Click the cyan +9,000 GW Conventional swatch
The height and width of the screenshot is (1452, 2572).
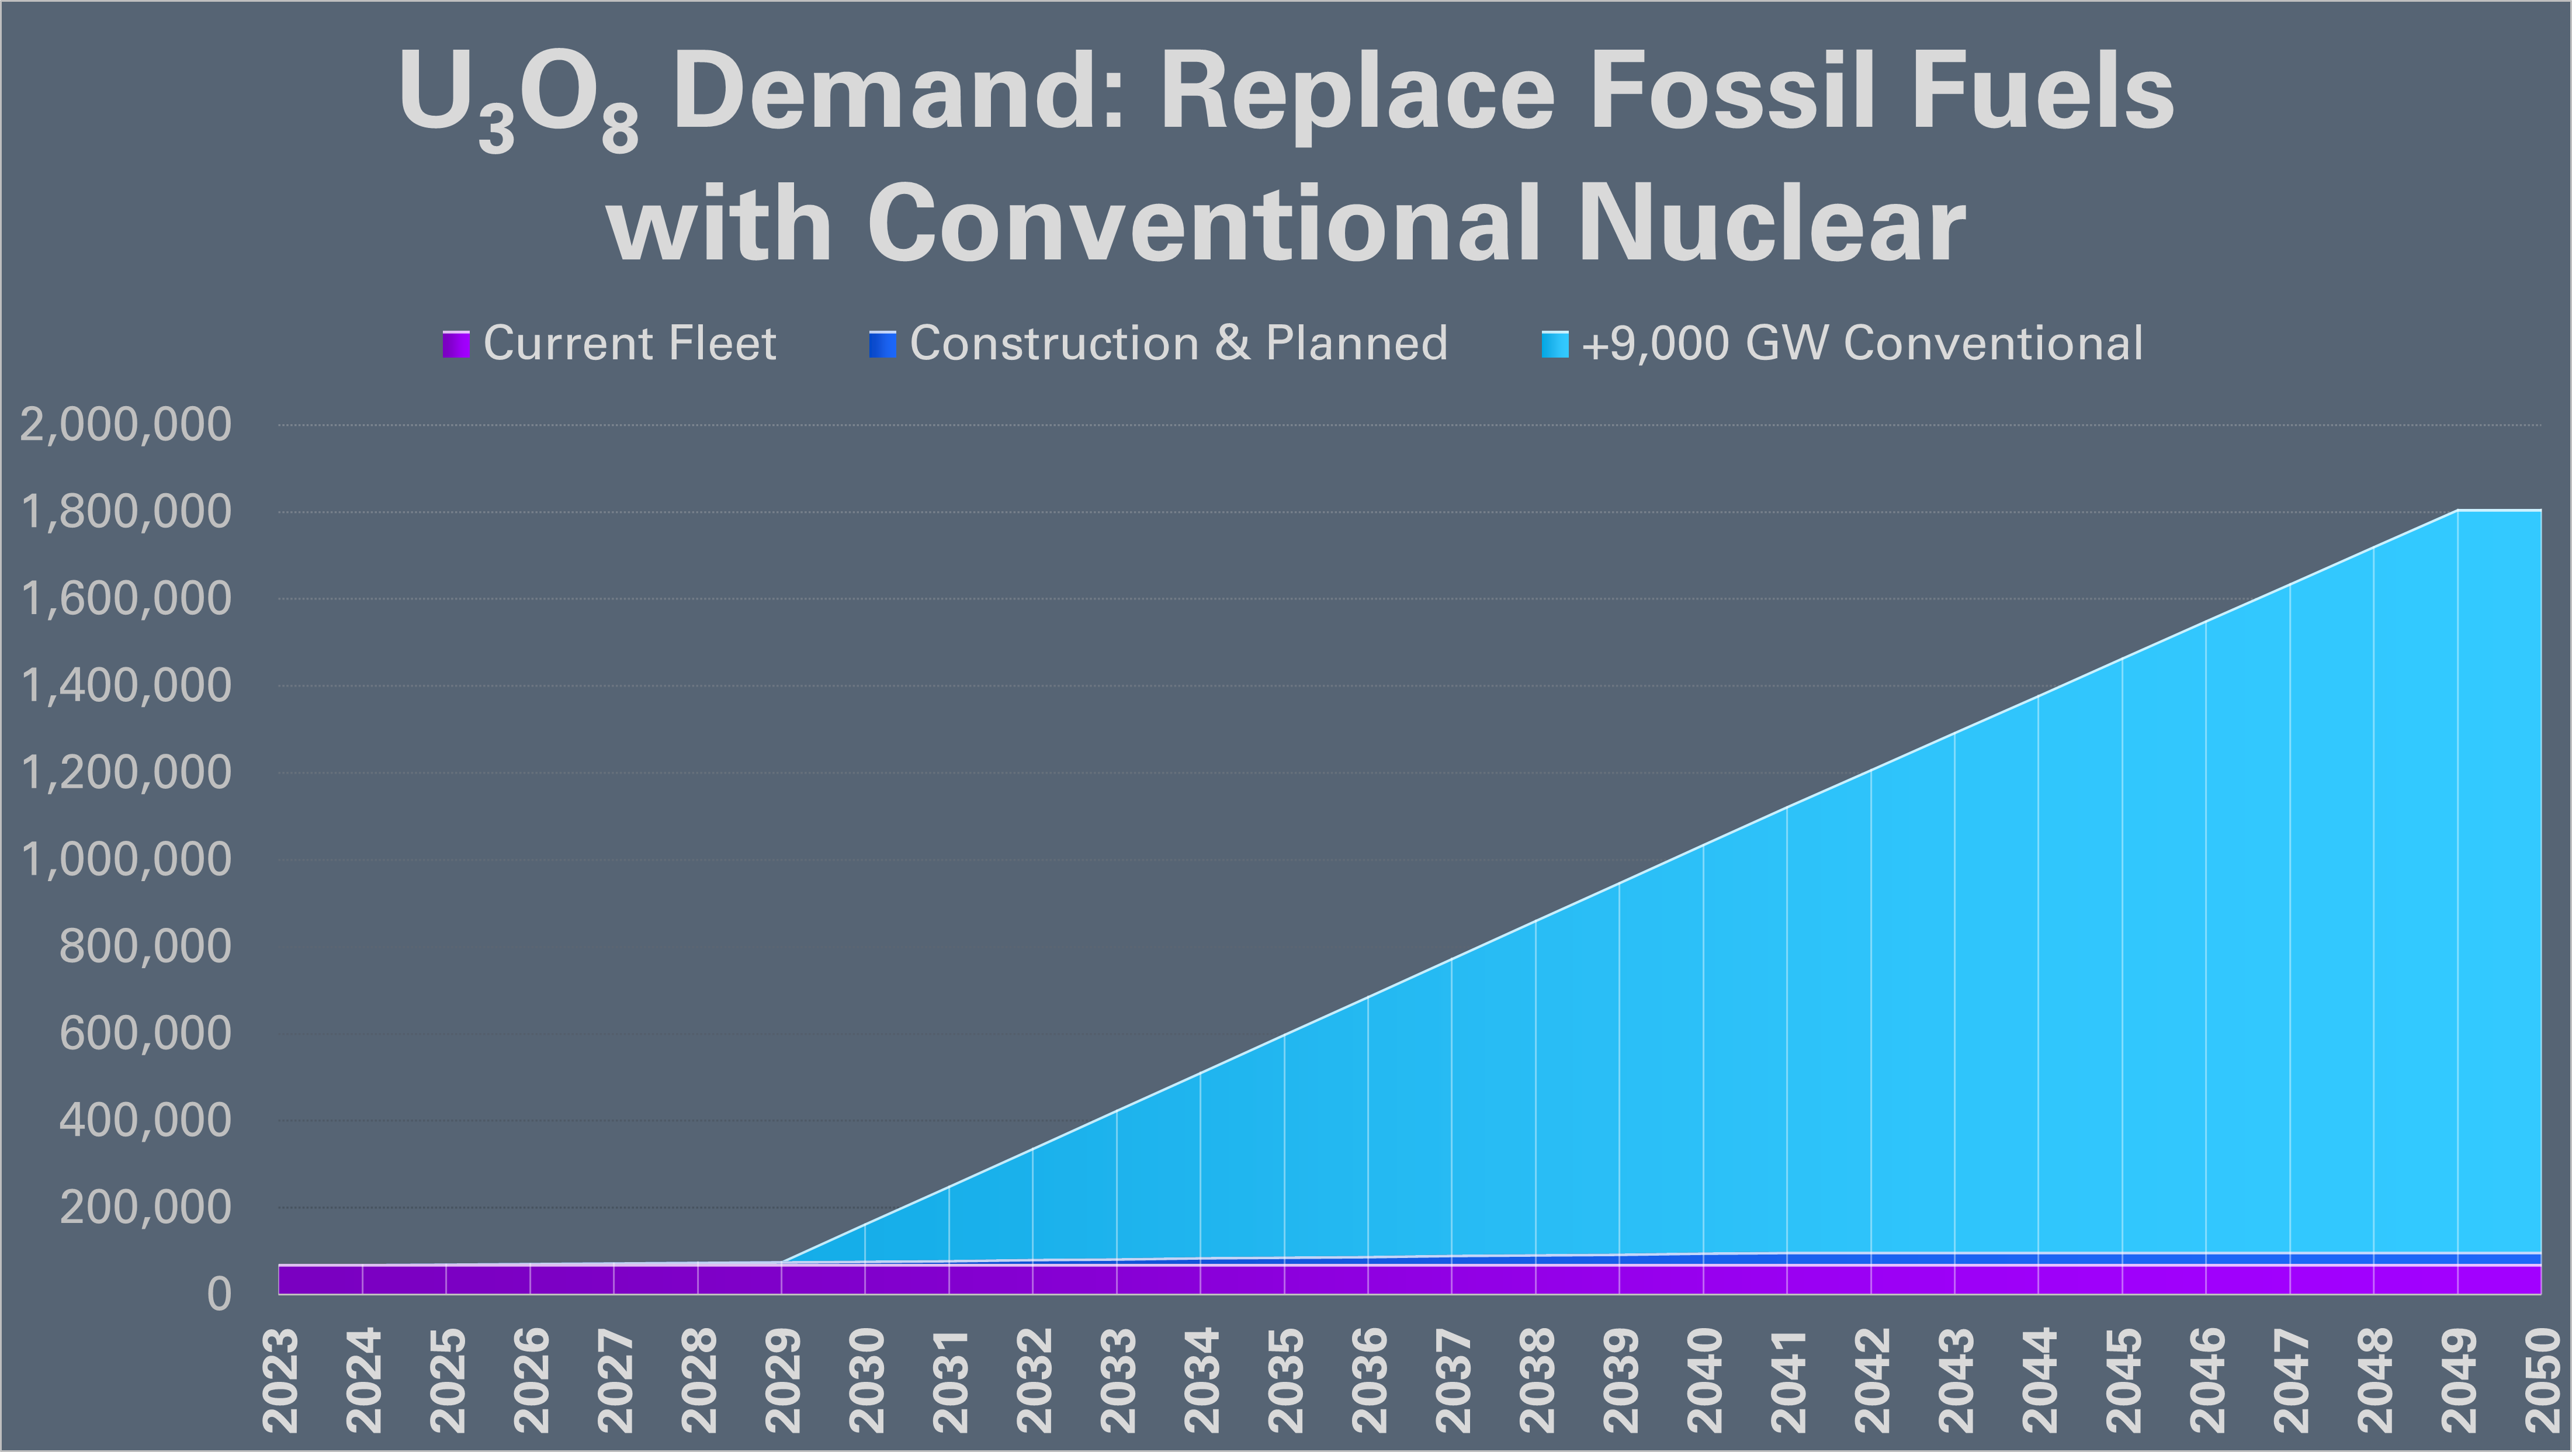[x=1555, y=345]
